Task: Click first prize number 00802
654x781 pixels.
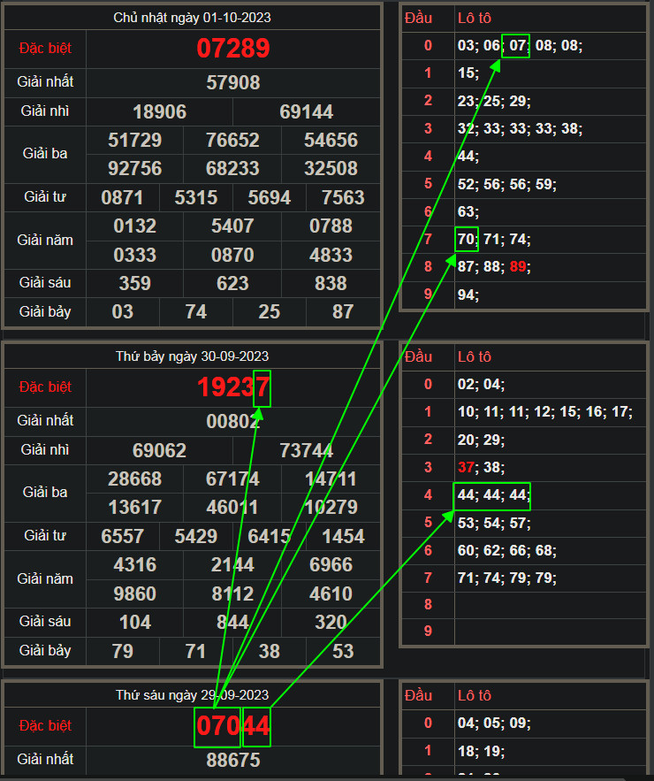Action: click(233, 422)
